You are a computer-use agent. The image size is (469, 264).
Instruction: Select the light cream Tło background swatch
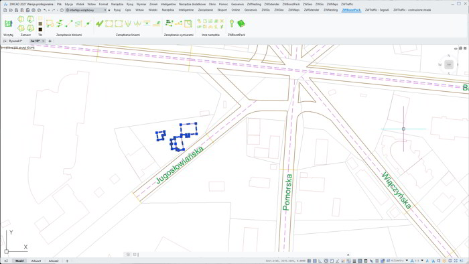click(40, 18)
